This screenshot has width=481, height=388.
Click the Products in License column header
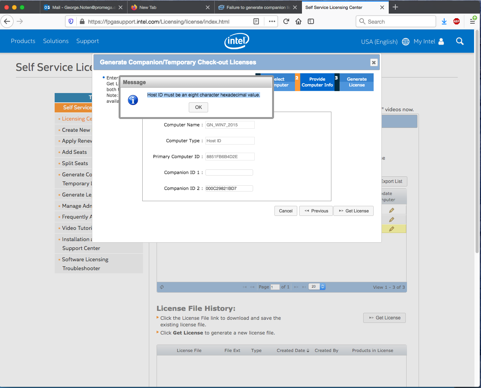(372, 350)
